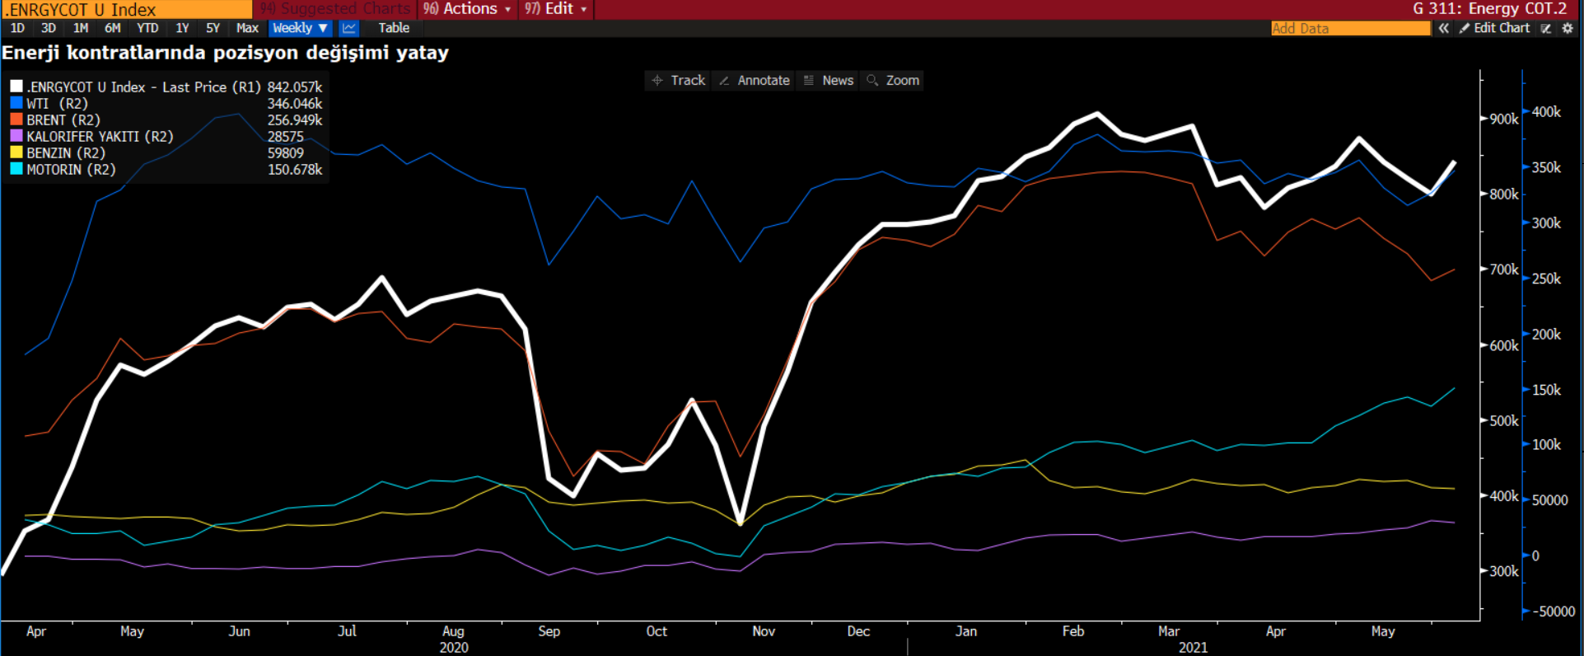The height and width of the screenshot is (656, 1584).
Task: Activate the Track crosshair tool
Action: pos(679,80)
